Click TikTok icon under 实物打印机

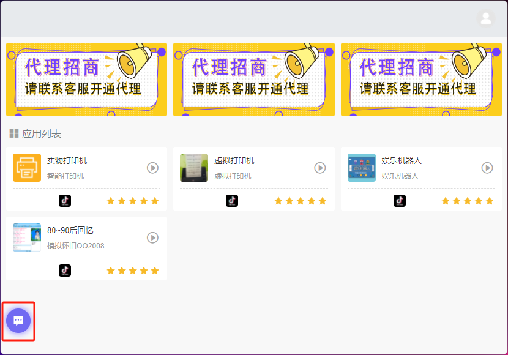(x=65, y=201)
